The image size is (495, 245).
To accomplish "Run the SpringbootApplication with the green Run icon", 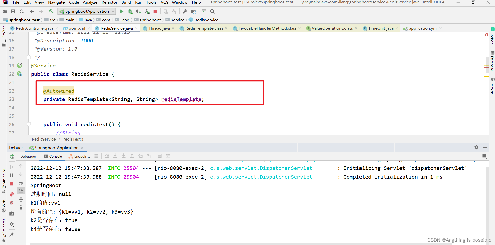I will (121, 11).
